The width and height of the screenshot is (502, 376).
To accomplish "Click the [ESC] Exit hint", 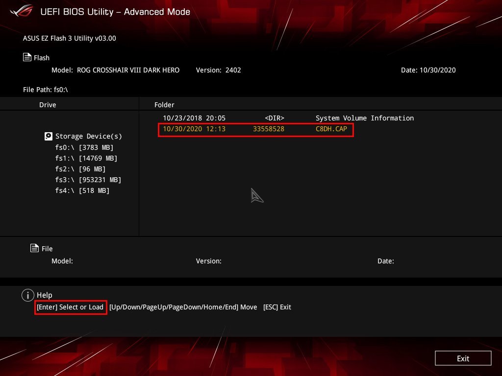I will coord(277,307).
